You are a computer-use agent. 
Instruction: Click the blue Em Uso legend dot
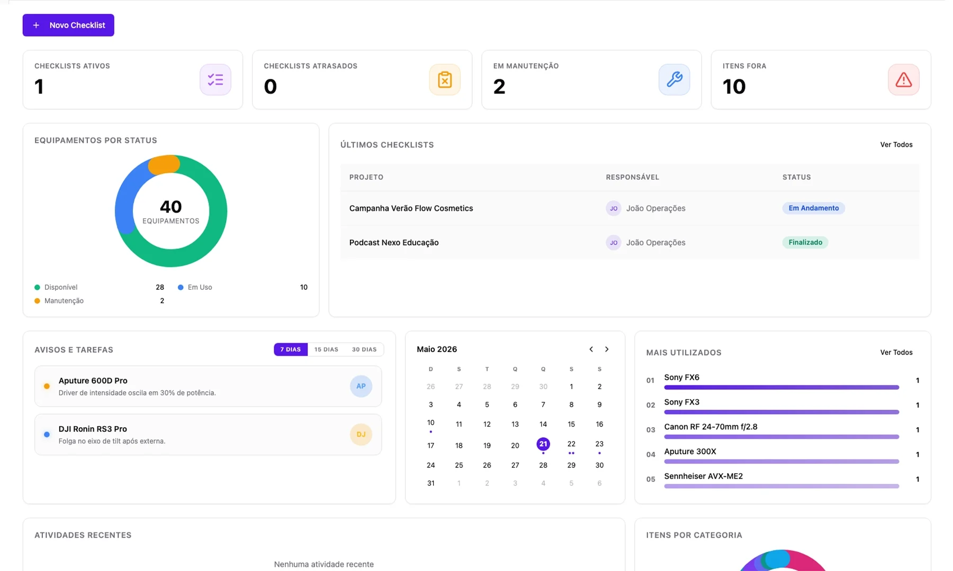[181, 288]
